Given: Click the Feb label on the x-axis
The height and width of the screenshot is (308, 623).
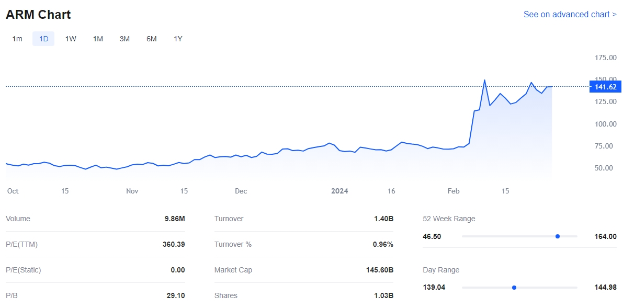Looking at the screenshot, I should pos(454,191).
